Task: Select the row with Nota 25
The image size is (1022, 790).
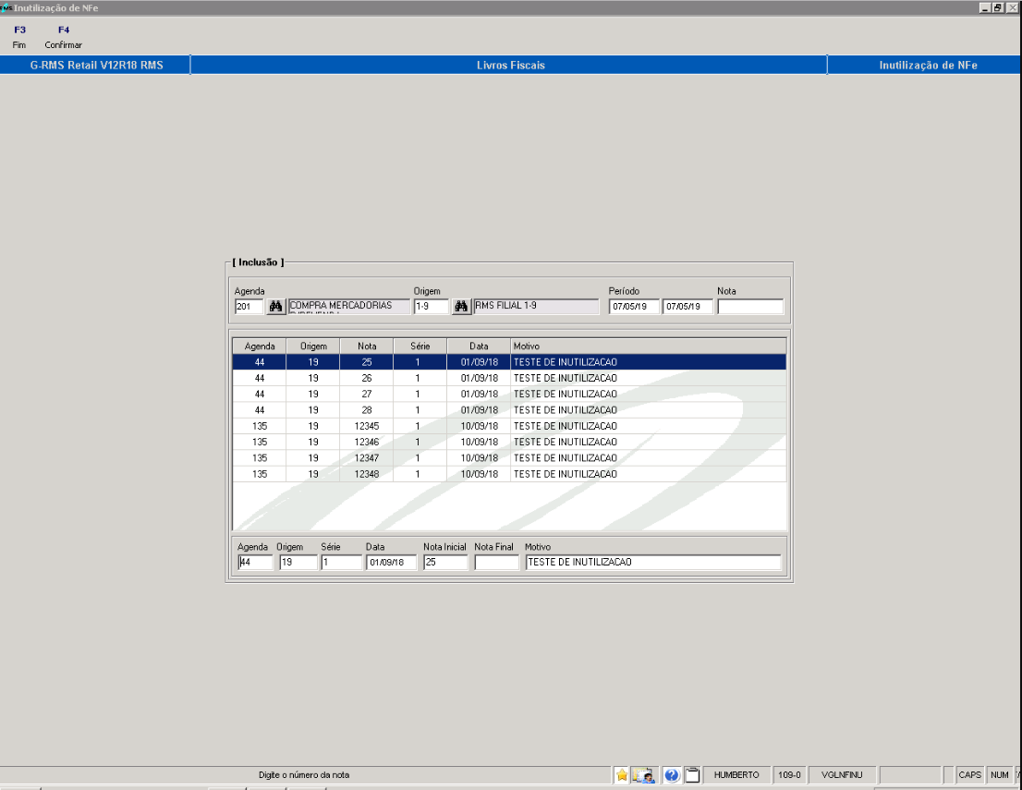Action: pyautogui.click(x=509, y=362)
